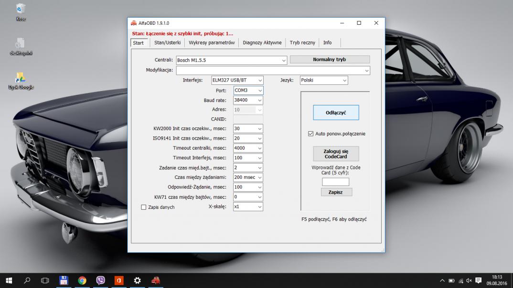Screen dimensions: 513x288
Task: Open the Settings gear in taskbar
Action: [137, 280]
